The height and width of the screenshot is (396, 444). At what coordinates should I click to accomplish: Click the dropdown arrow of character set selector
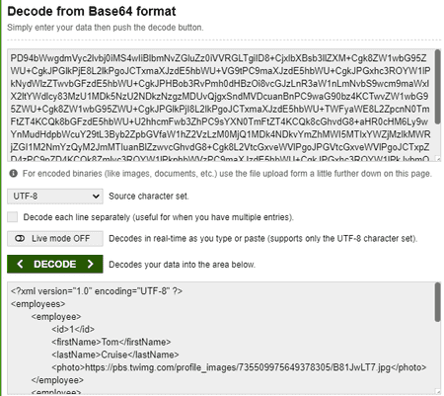[96, 197]
